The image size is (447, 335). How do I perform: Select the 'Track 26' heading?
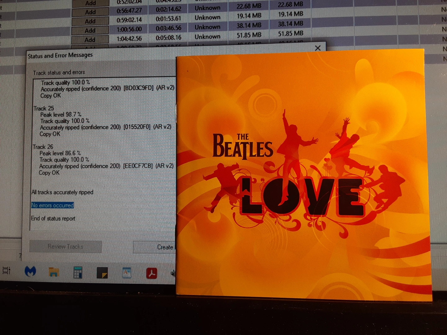43,147
